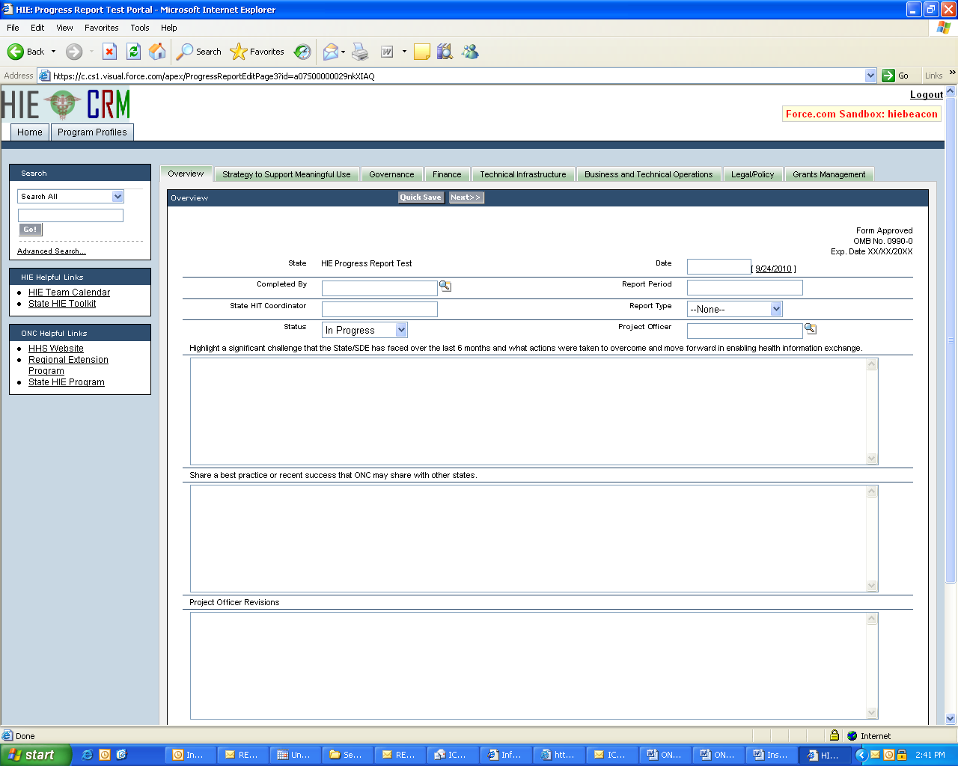Open the Program Profiles tab
This screenshot has width=958, height=766.
(92, 132)
